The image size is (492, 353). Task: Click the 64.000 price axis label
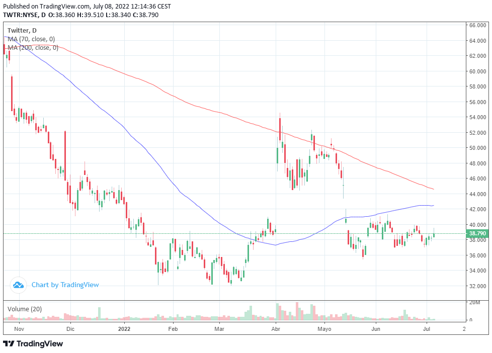(x=477, y=41)
